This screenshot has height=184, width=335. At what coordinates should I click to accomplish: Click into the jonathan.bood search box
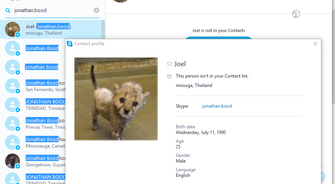point(52,11)
